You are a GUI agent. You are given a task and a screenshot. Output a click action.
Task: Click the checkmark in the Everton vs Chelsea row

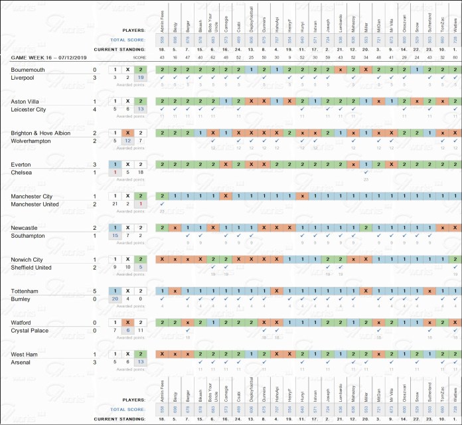pyautogui.click(x=366, y=173)
